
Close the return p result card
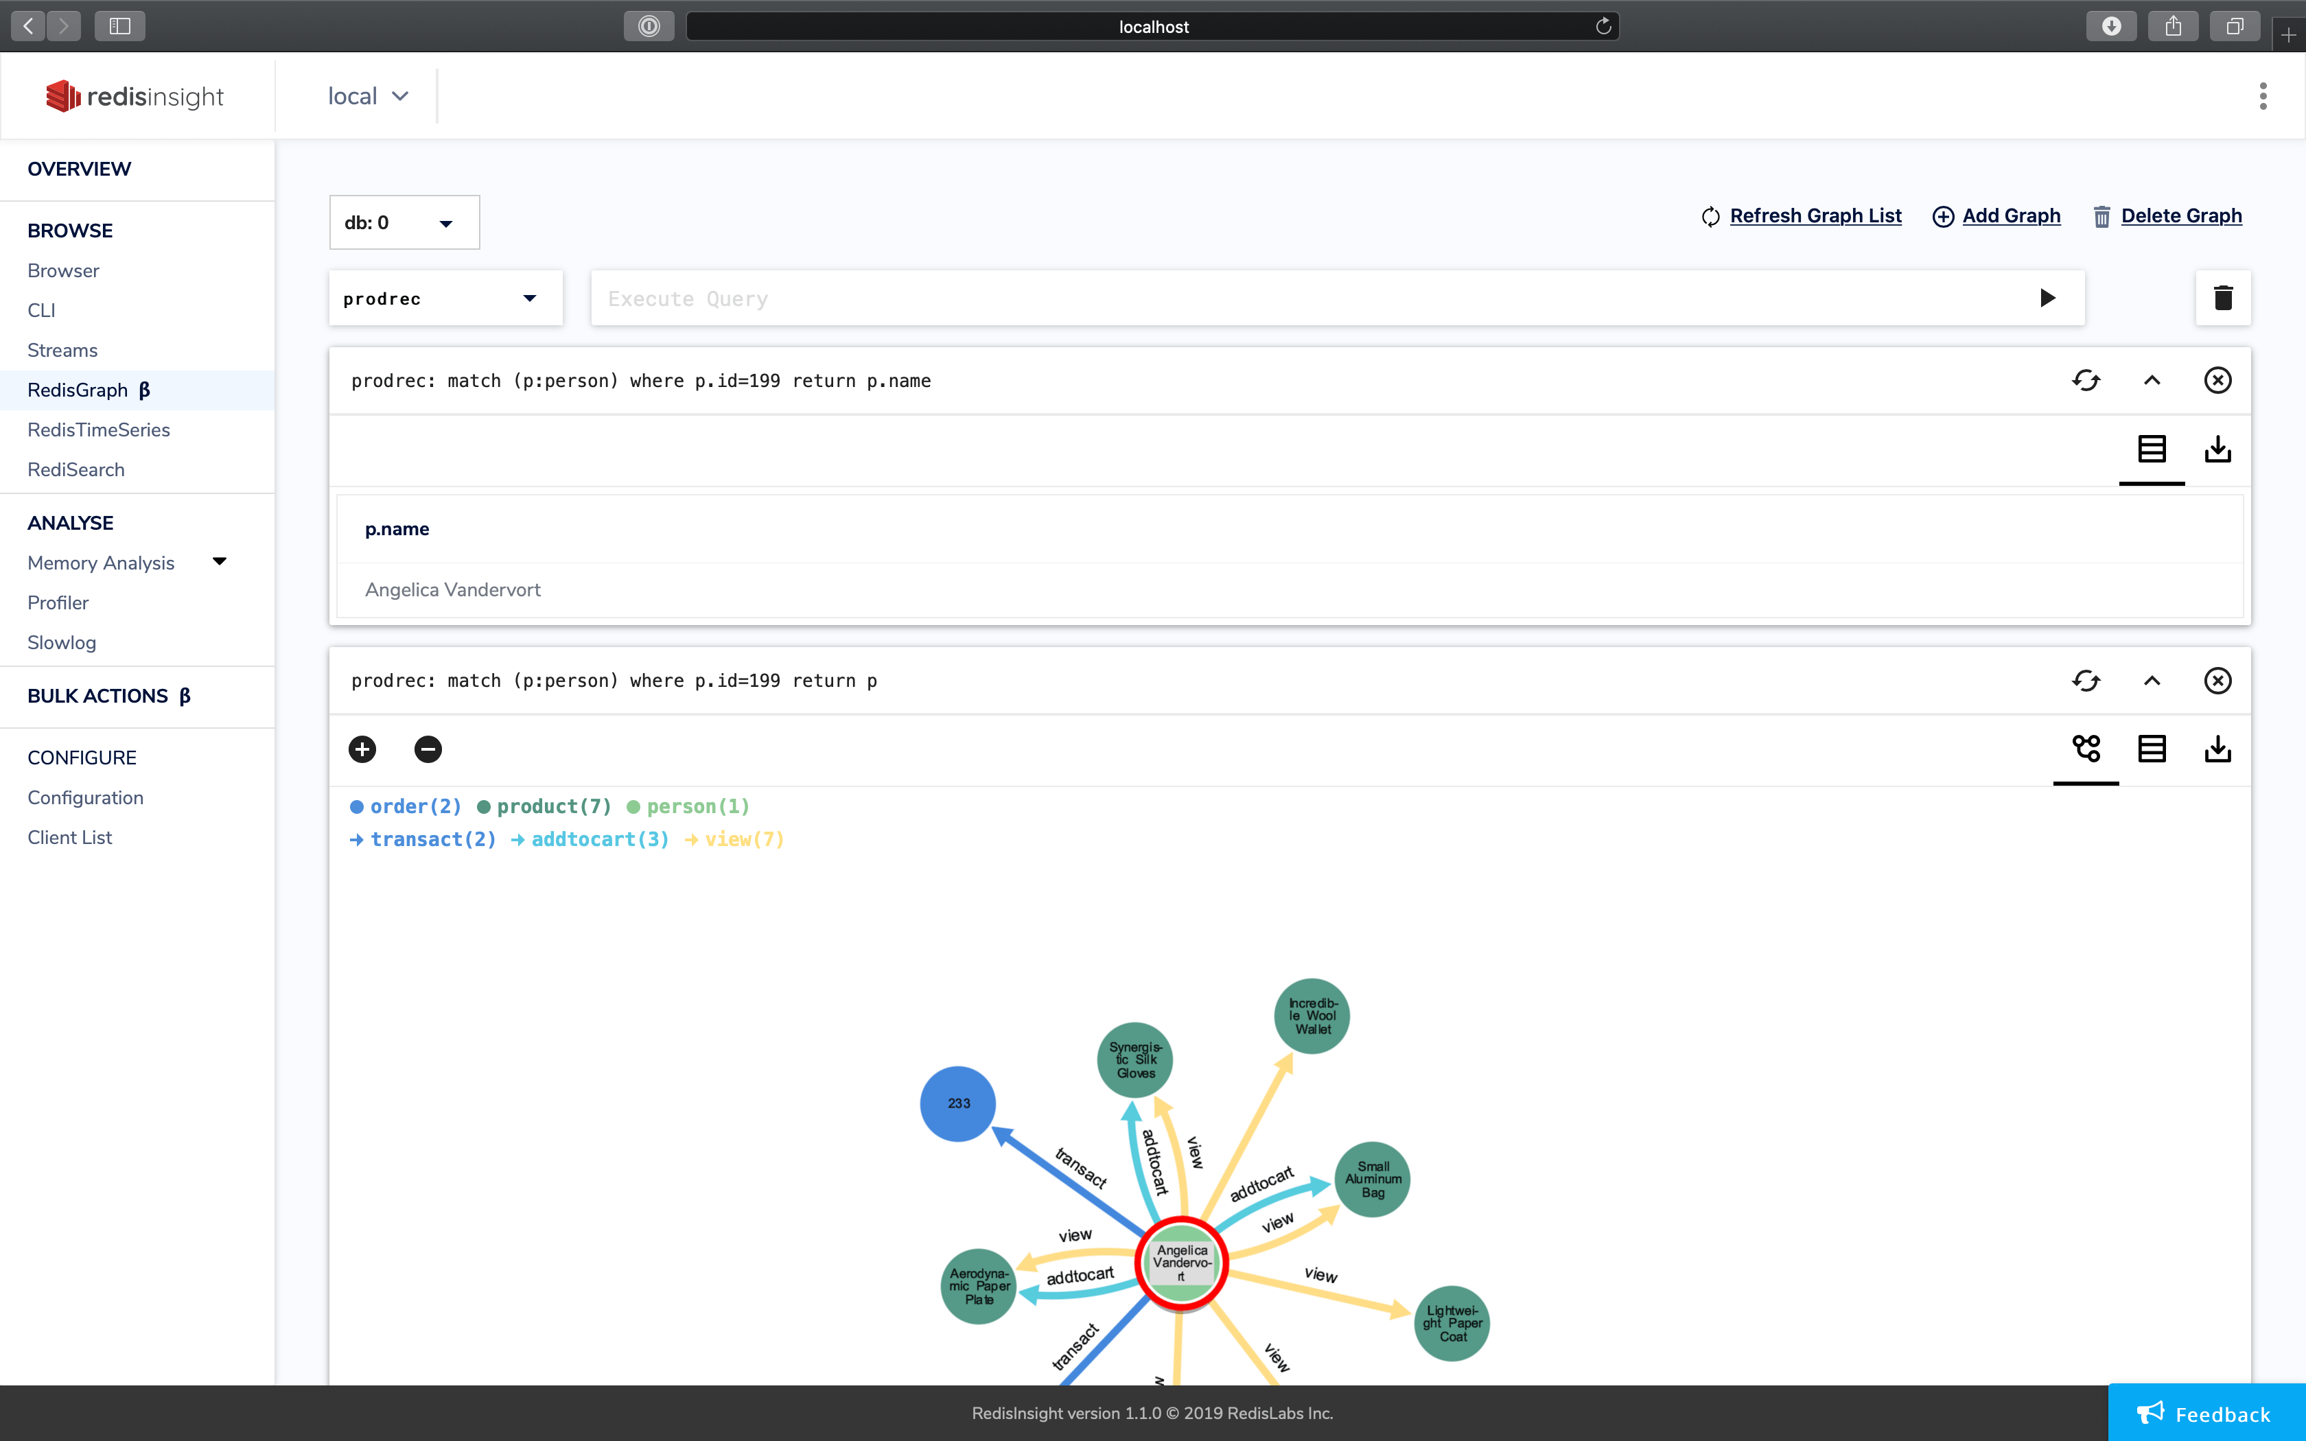2217,681
